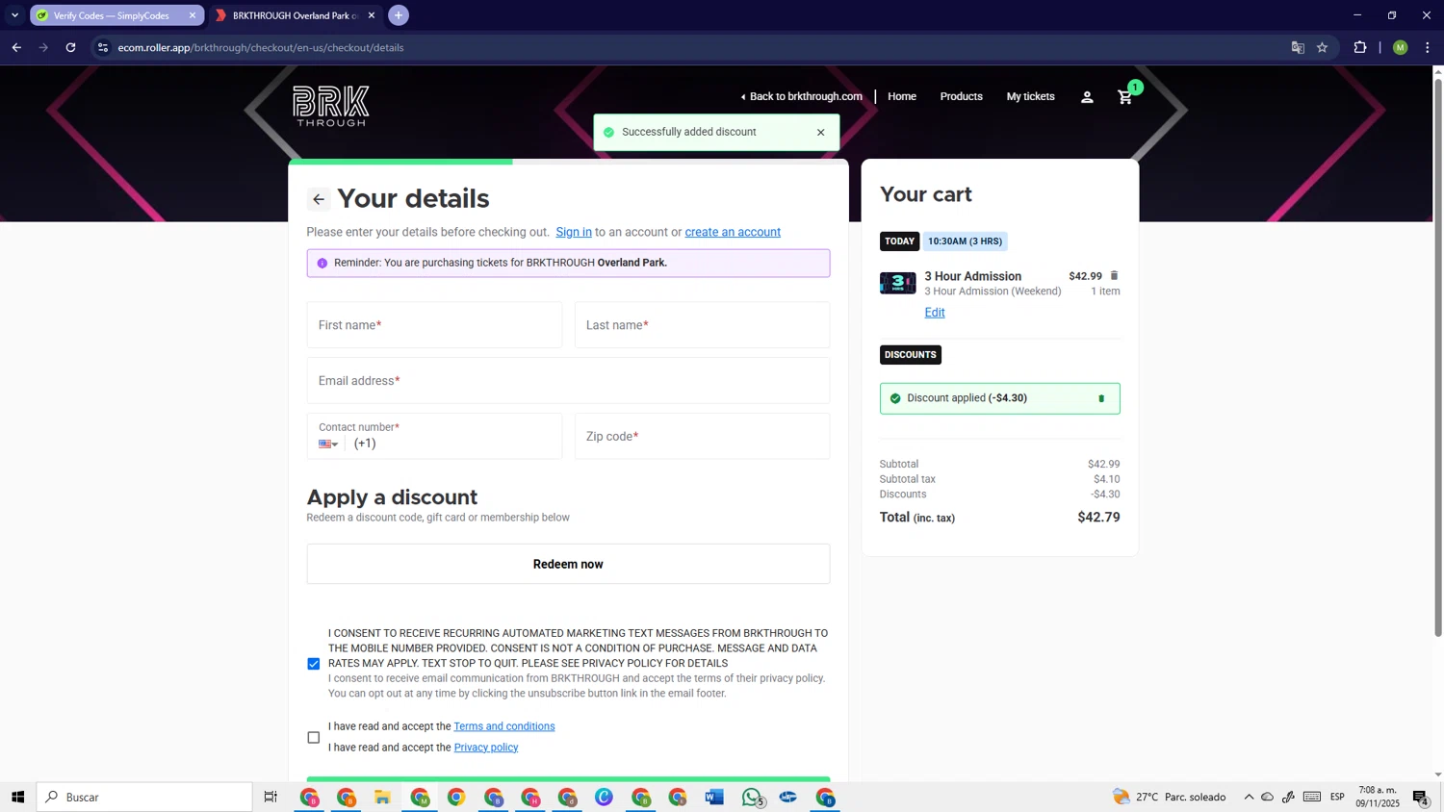
Task: Open the weather widget 27°C Parc. soleado
Action: point(1170,797)
